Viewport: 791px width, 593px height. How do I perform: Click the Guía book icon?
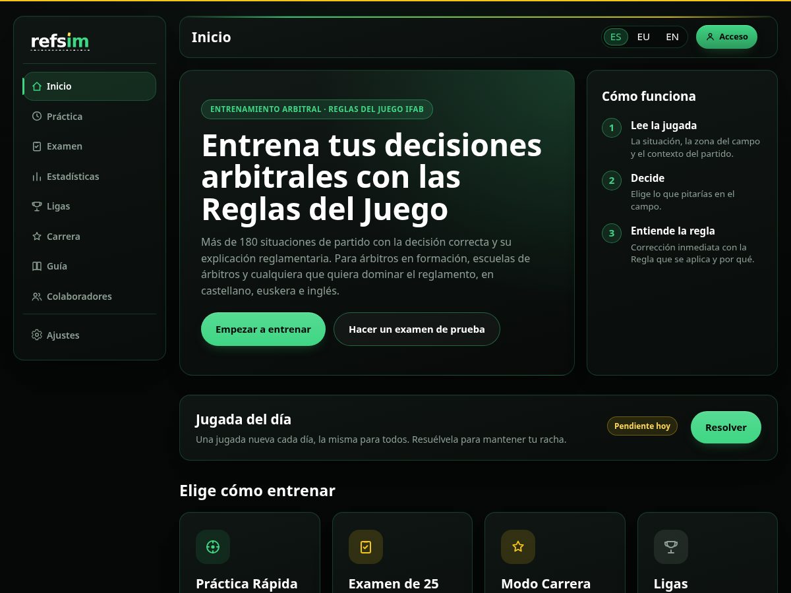pos(37,266)
